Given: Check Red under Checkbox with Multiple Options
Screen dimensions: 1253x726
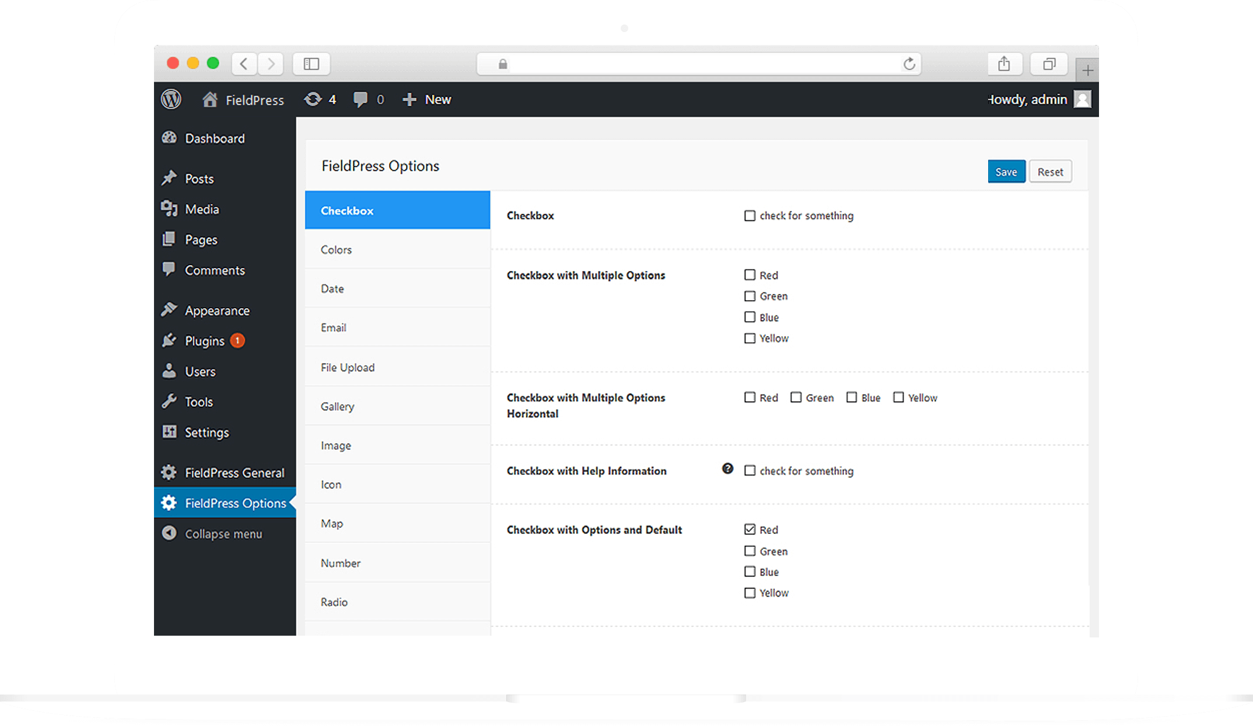Looking at the screenshot, I should (750, 274).
